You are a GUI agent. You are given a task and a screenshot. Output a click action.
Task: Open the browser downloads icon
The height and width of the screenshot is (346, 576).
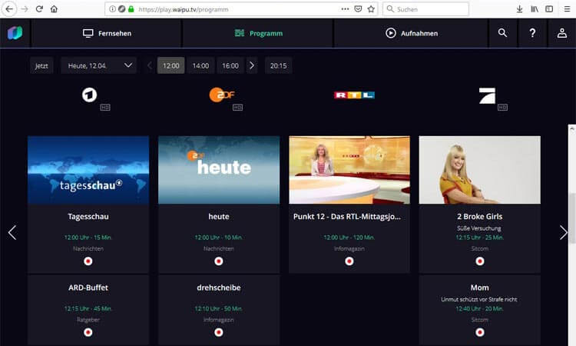(519, 9)
